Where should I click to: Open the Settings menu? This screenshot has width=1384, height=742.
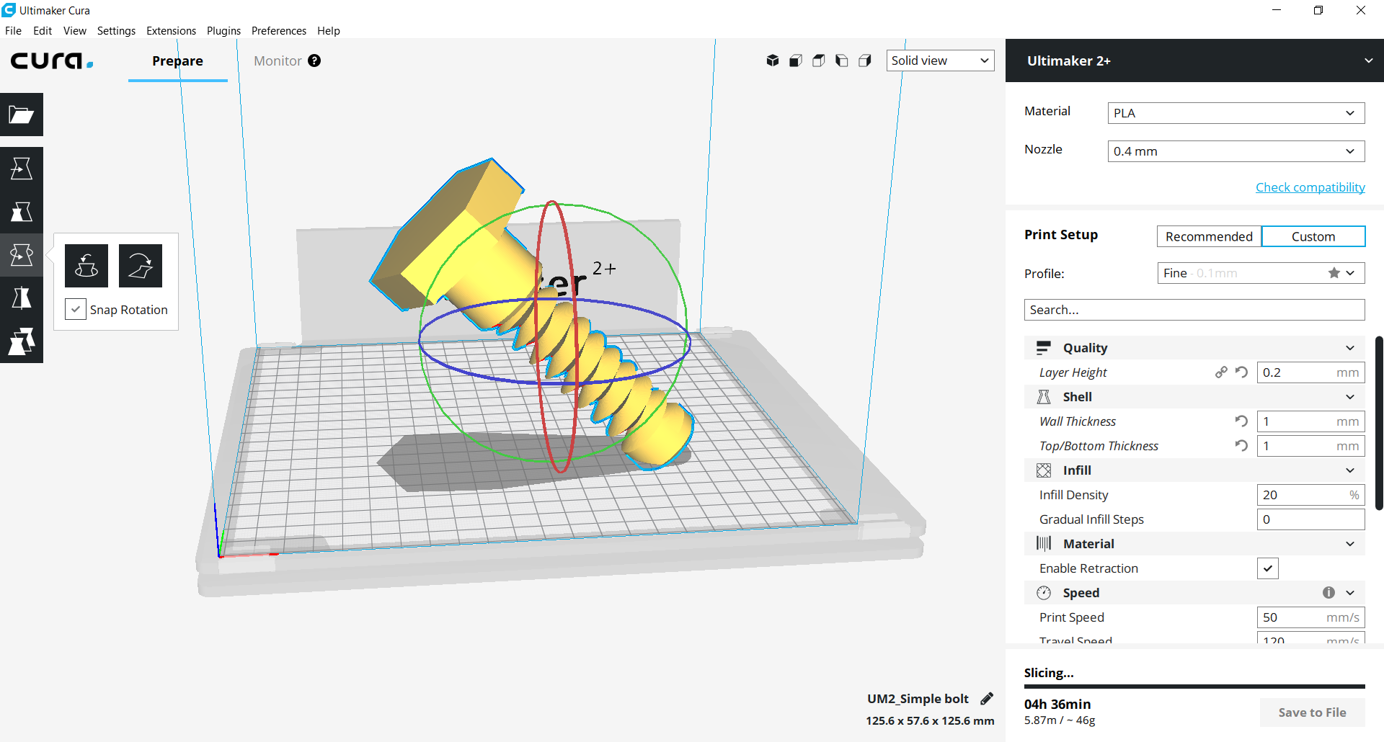tap(116, 31)
